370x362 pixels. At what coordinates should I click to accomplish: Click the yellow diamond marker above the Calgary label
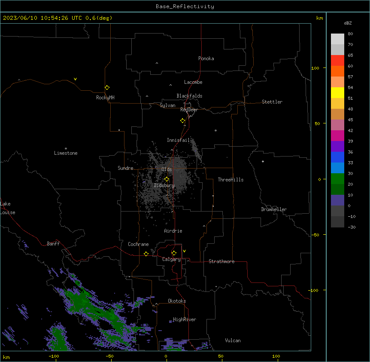coord(174,253)
